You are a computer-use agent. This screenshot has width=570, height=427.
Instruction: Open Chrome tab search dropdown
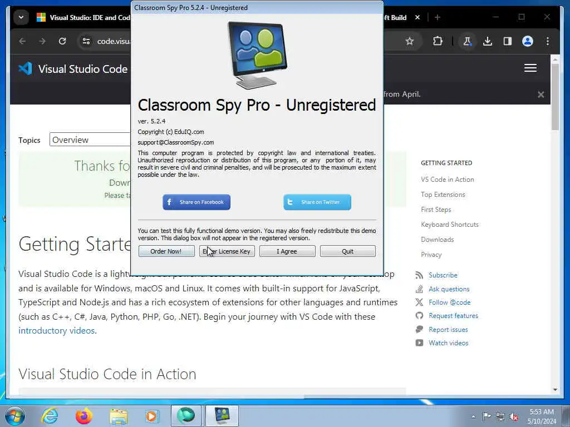(21, 17)
